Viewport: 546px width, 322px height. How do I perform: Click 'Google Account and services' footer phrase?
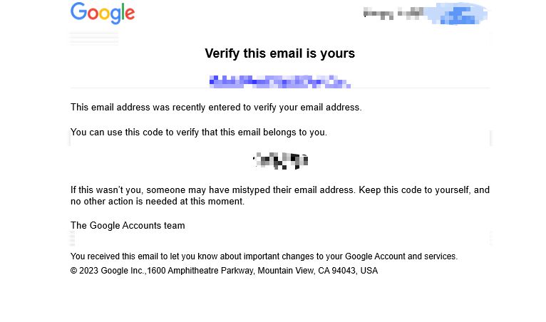(401, 256)
